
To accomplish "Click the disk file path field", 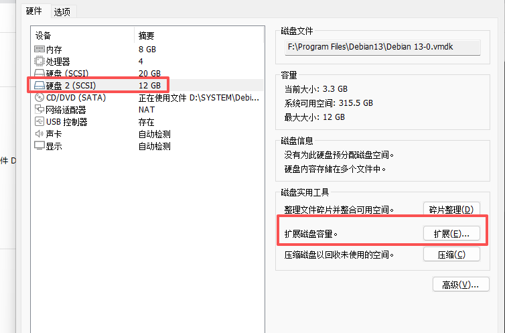I will (x=382, y=48).
